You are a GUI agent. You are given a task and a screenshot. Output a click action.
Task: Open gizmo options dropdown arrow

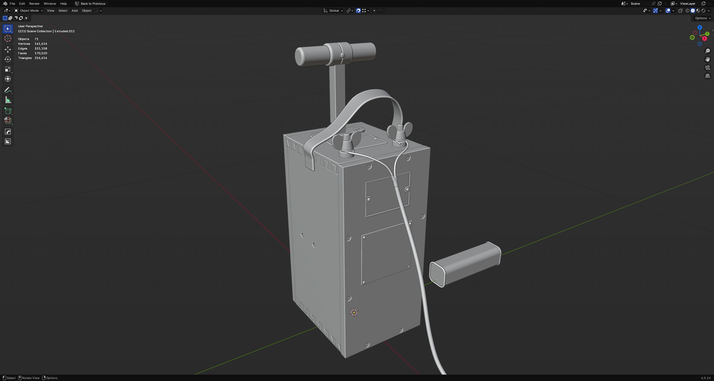(x=660, y=11)
